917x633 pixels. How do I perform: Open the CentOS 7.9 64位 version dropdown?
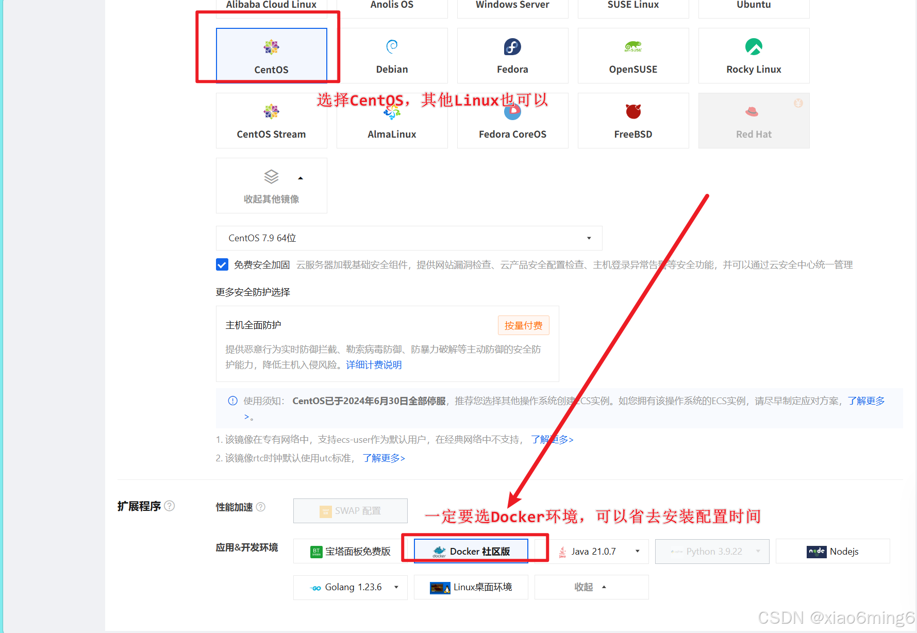[x=409, y=238]
